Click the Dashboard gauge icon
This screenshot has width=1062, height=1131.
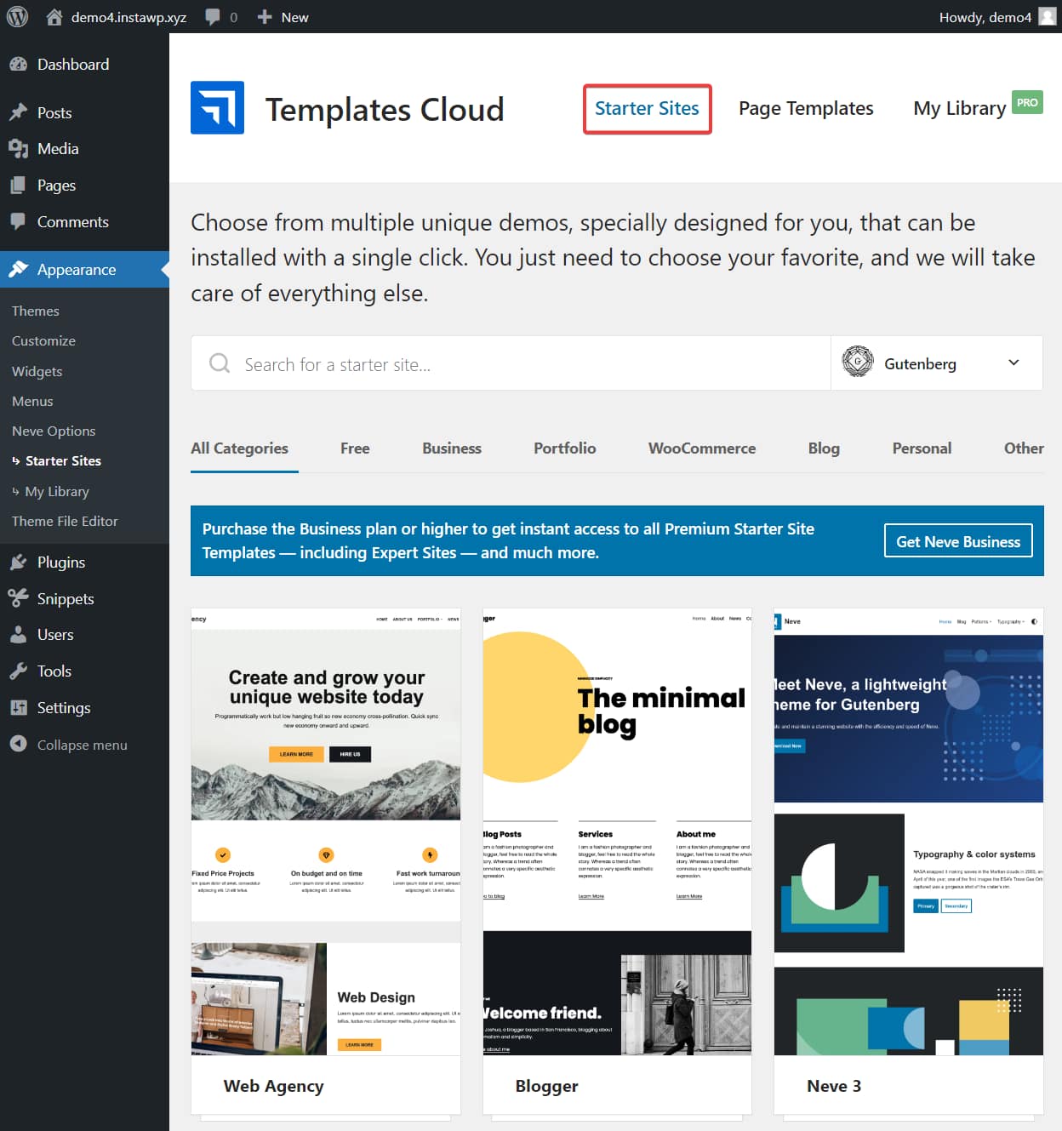coord(18,65)
